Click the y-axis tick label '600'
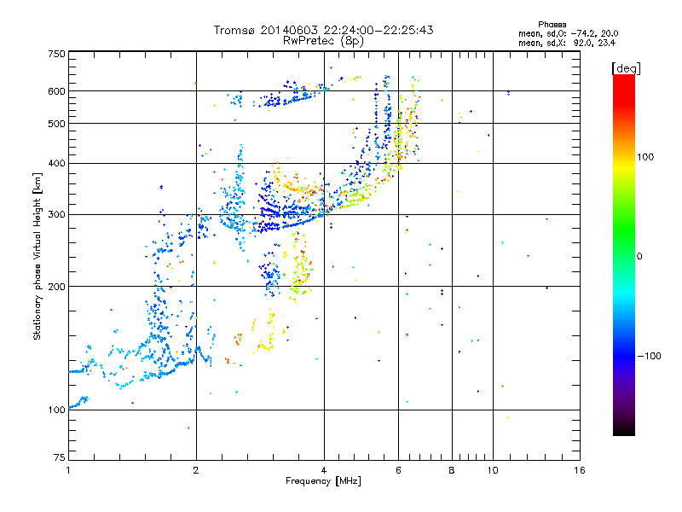 [56, 91]
